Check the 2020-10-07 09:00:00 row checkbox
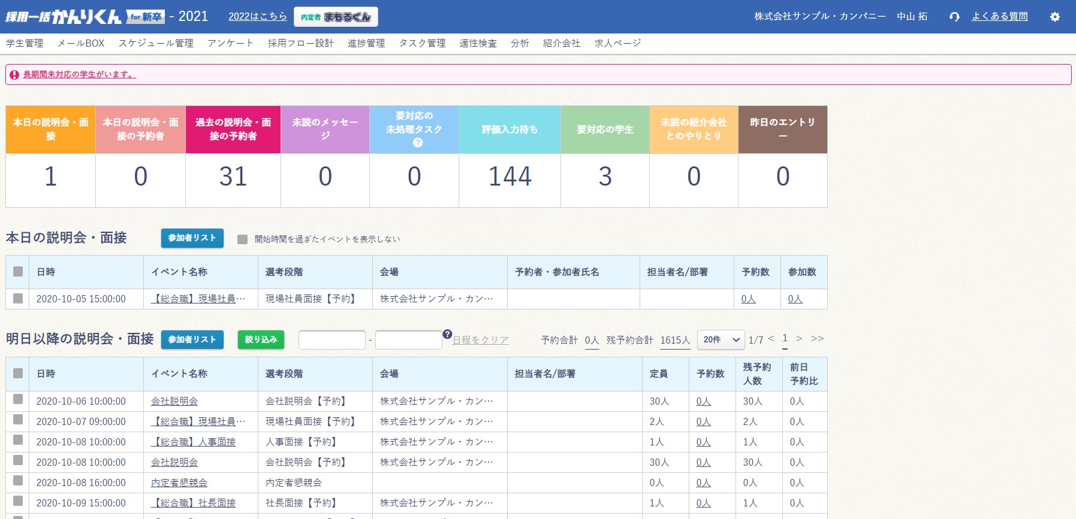1076x519 pixels. click(x=18, y=420)
